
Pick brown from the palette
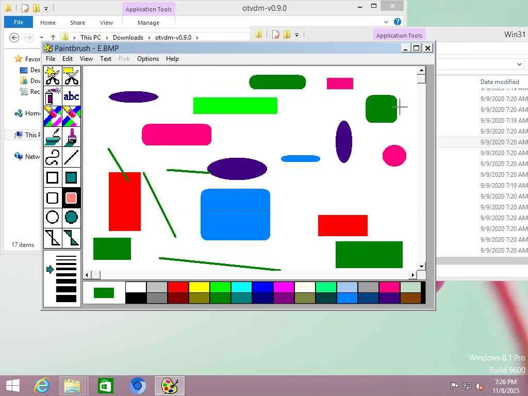coord(410,298)
